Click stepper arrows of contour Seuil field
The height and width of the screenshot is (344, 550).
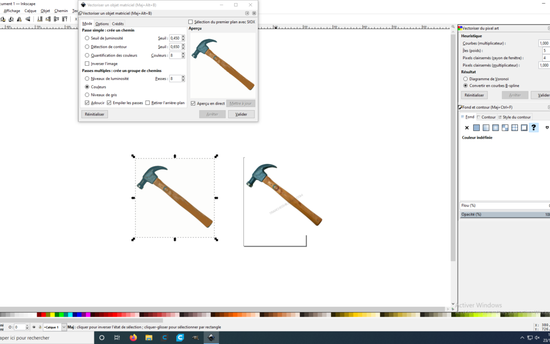183,47
